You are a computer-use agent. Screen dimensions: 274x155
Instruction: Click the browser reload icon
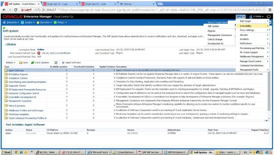16,10
